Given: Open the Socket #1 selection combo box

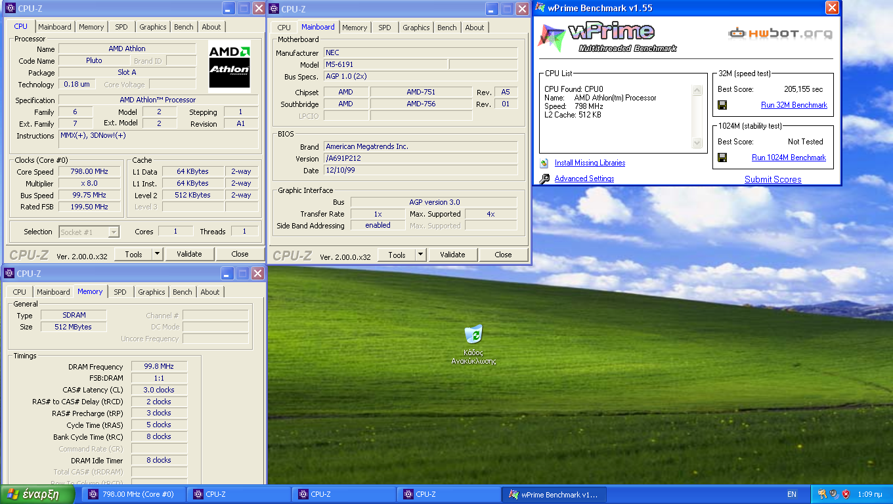Looking at the screenshot, I should tap(89, 232).
